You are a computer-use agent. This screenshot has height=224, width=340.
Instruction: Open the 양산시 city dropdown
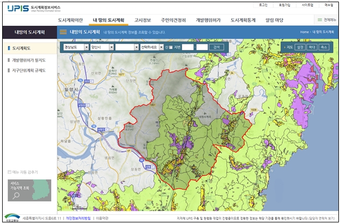(101, 47)
